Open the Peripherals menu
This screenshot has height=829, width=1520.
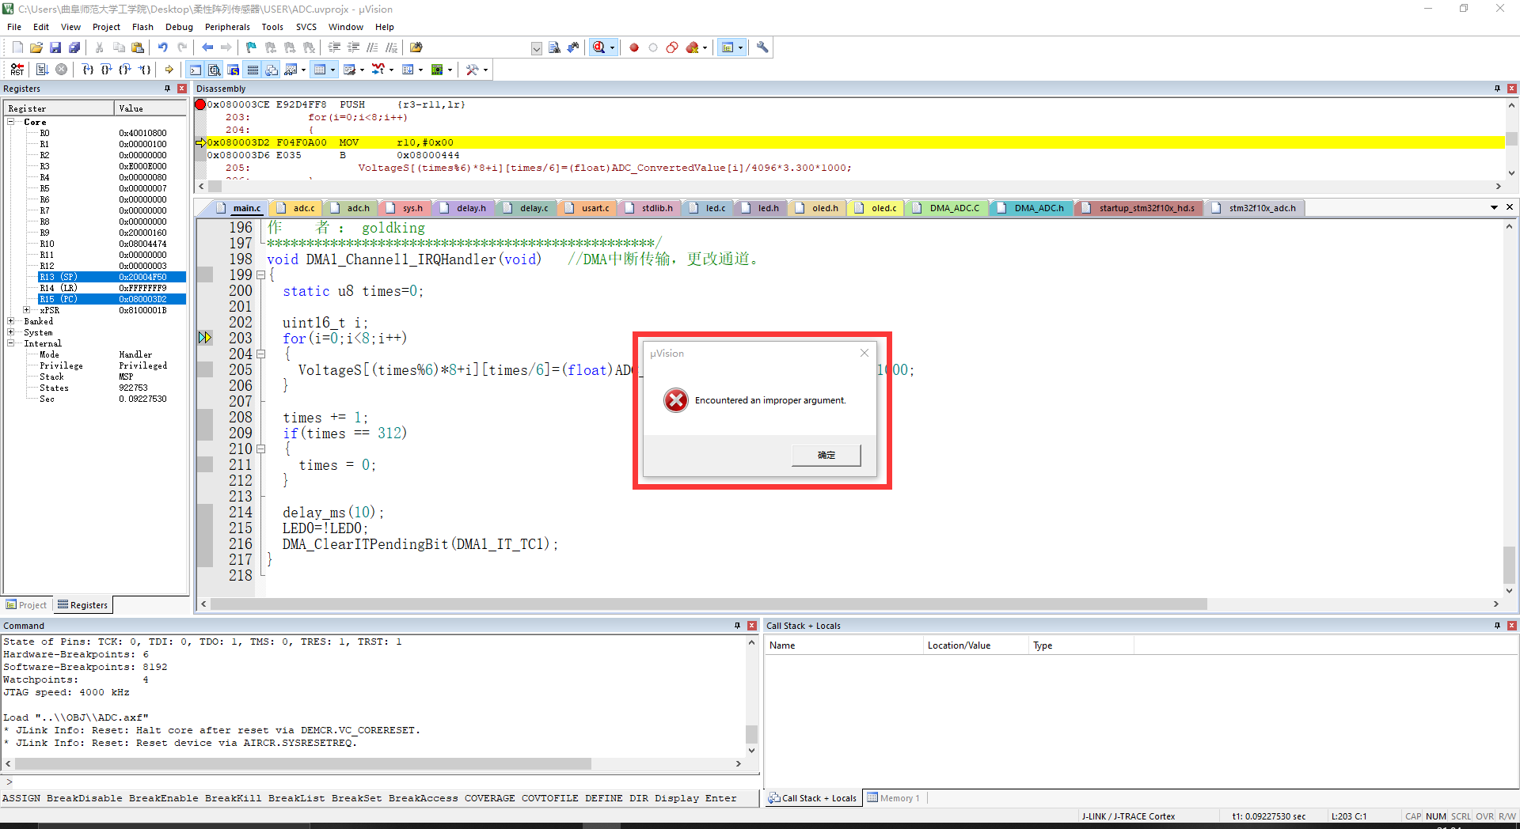click(227, 27)
